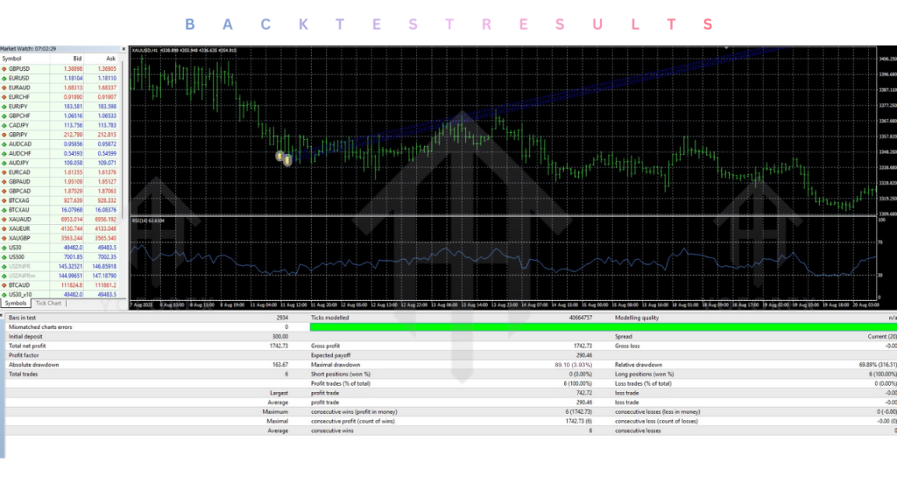Click the Market Watch vertical scrollbar

pos(123,175)
